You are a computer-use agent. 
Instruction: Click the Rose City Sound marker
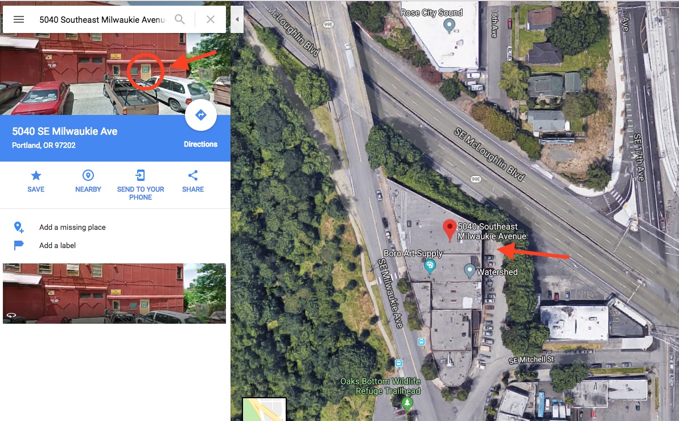tap(450, 26)
